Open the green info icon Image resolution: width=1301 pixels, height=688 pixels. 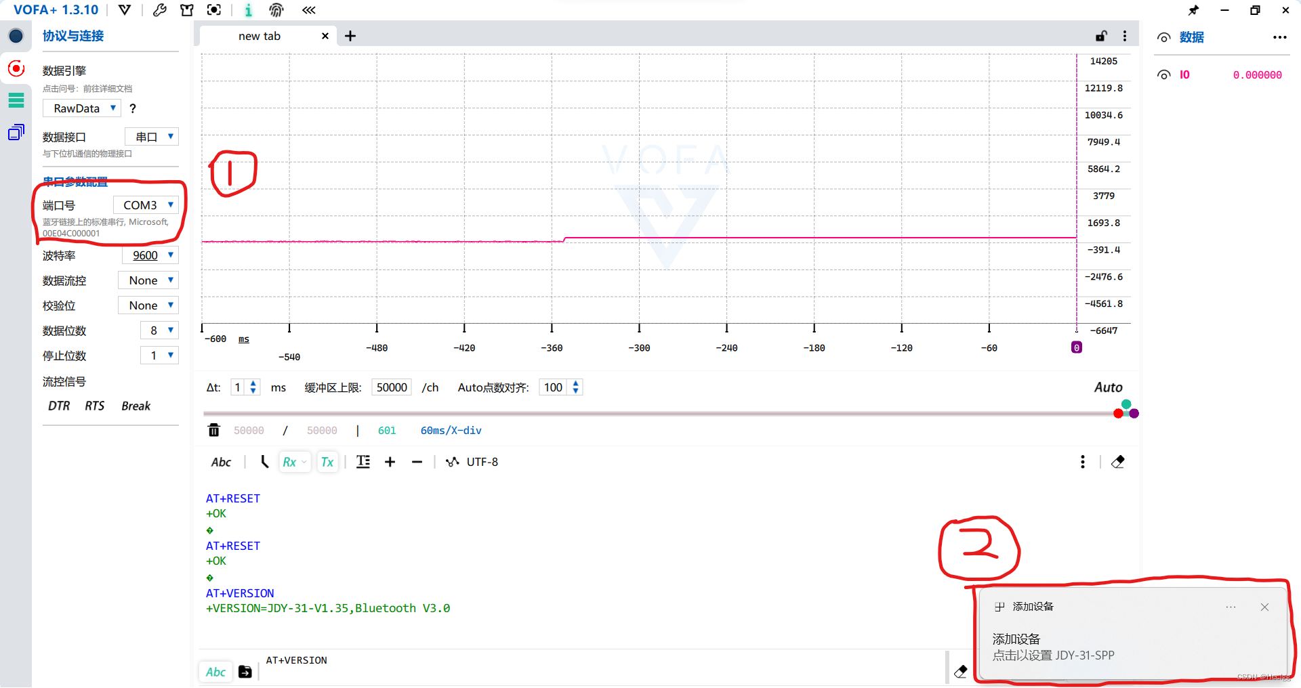(x=248, y=10)
